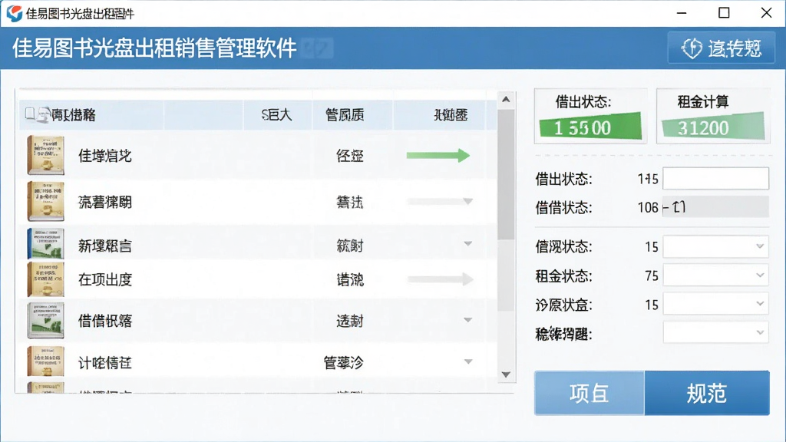
Task: Click the light blue button left of 规范
Action: tap(589, 393)
